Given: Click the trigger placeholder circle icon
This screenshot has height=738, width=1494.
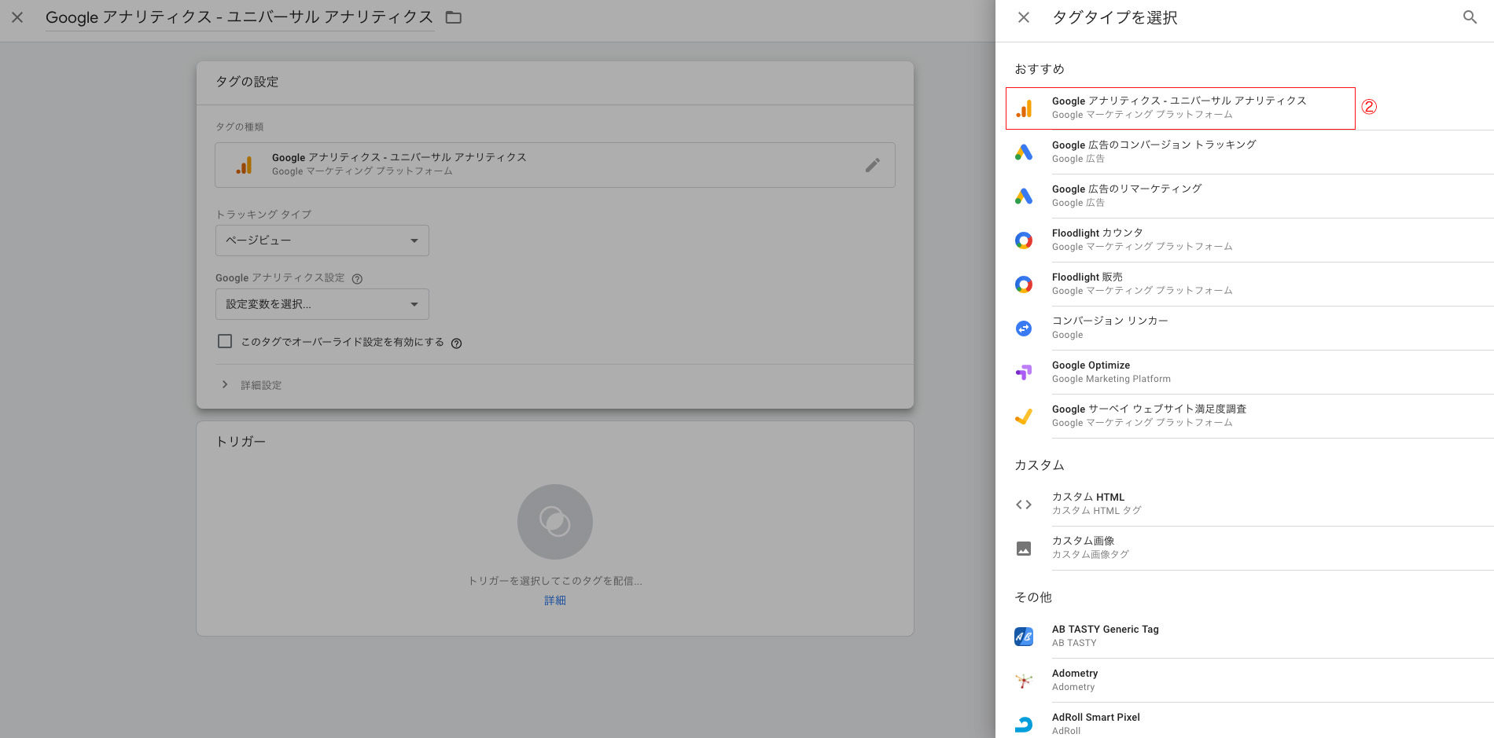Looking at the screenshot, I should point(554,522).
